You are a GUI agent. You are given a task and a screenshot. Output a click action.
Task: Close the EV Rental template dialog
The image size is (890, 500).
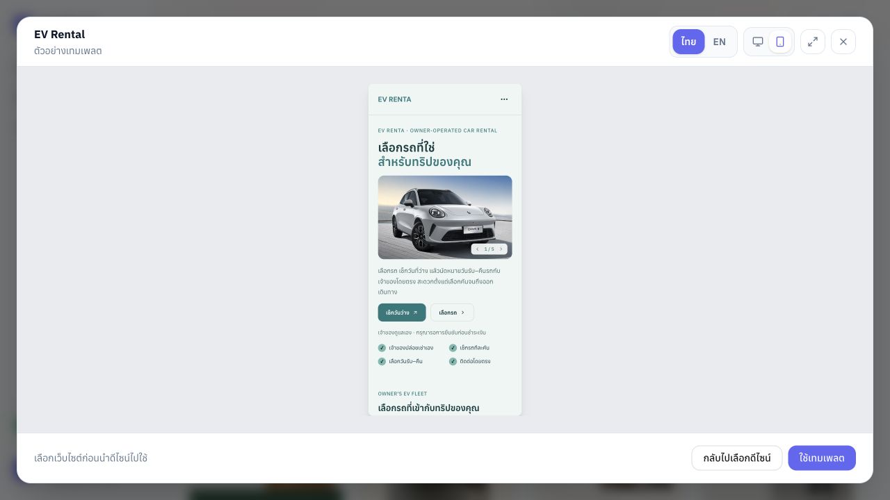point(843,42)
